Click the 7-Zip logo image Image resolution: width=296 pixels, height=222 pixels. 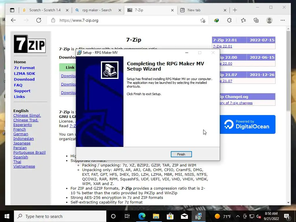[30, 44]
